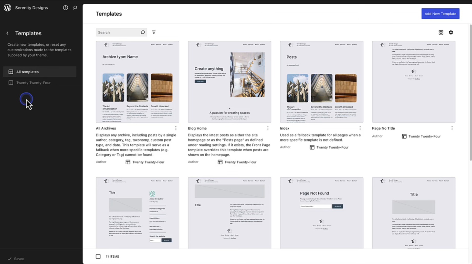Image resolution: width=472 pixels, height=264 pixels.
Task: Click Twenty Twenty-Four author under All Archives
Action: click(148, 162)
